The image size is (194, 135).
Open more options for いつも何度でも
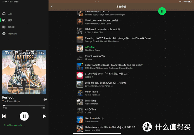coord(165,75)
